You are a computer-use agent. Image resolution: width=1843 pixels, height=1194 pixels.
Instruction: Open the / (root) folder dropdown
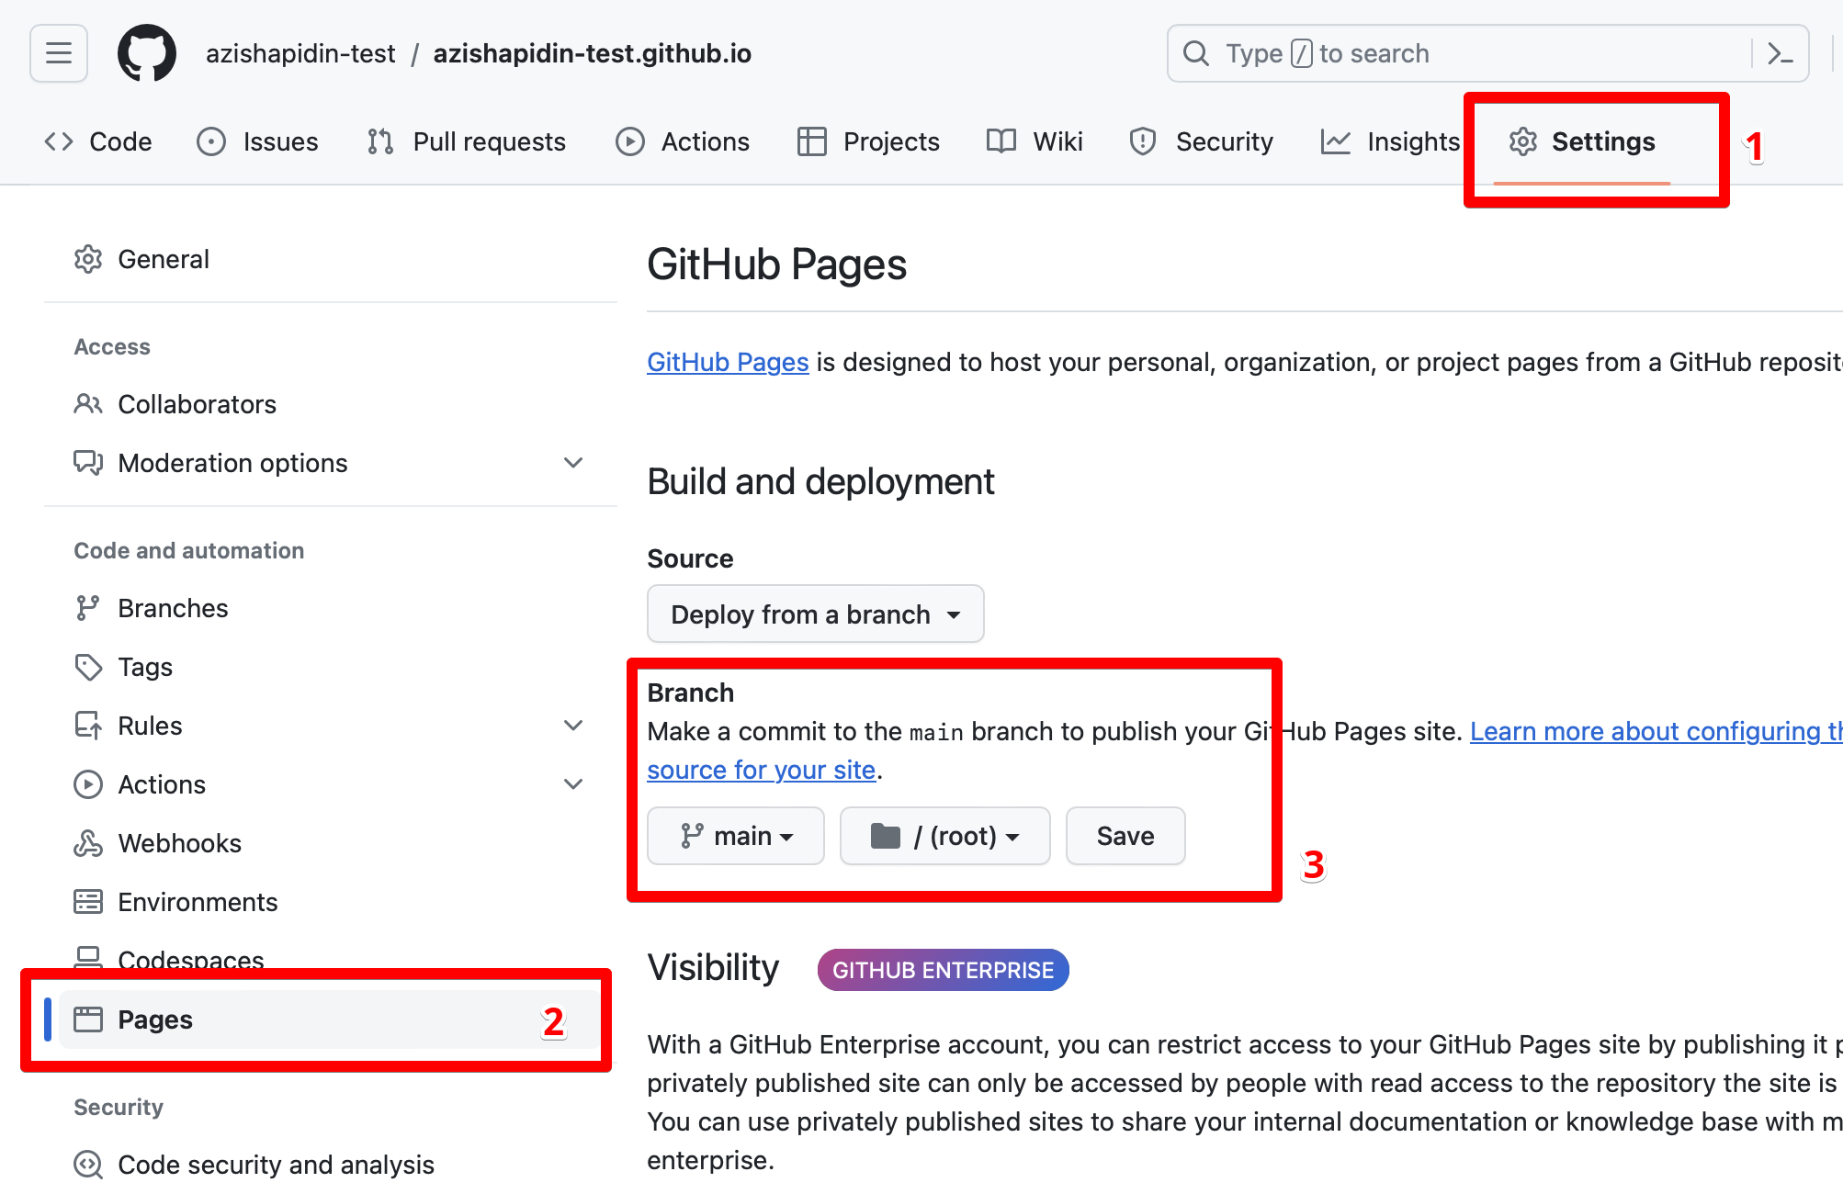point(944,836)
